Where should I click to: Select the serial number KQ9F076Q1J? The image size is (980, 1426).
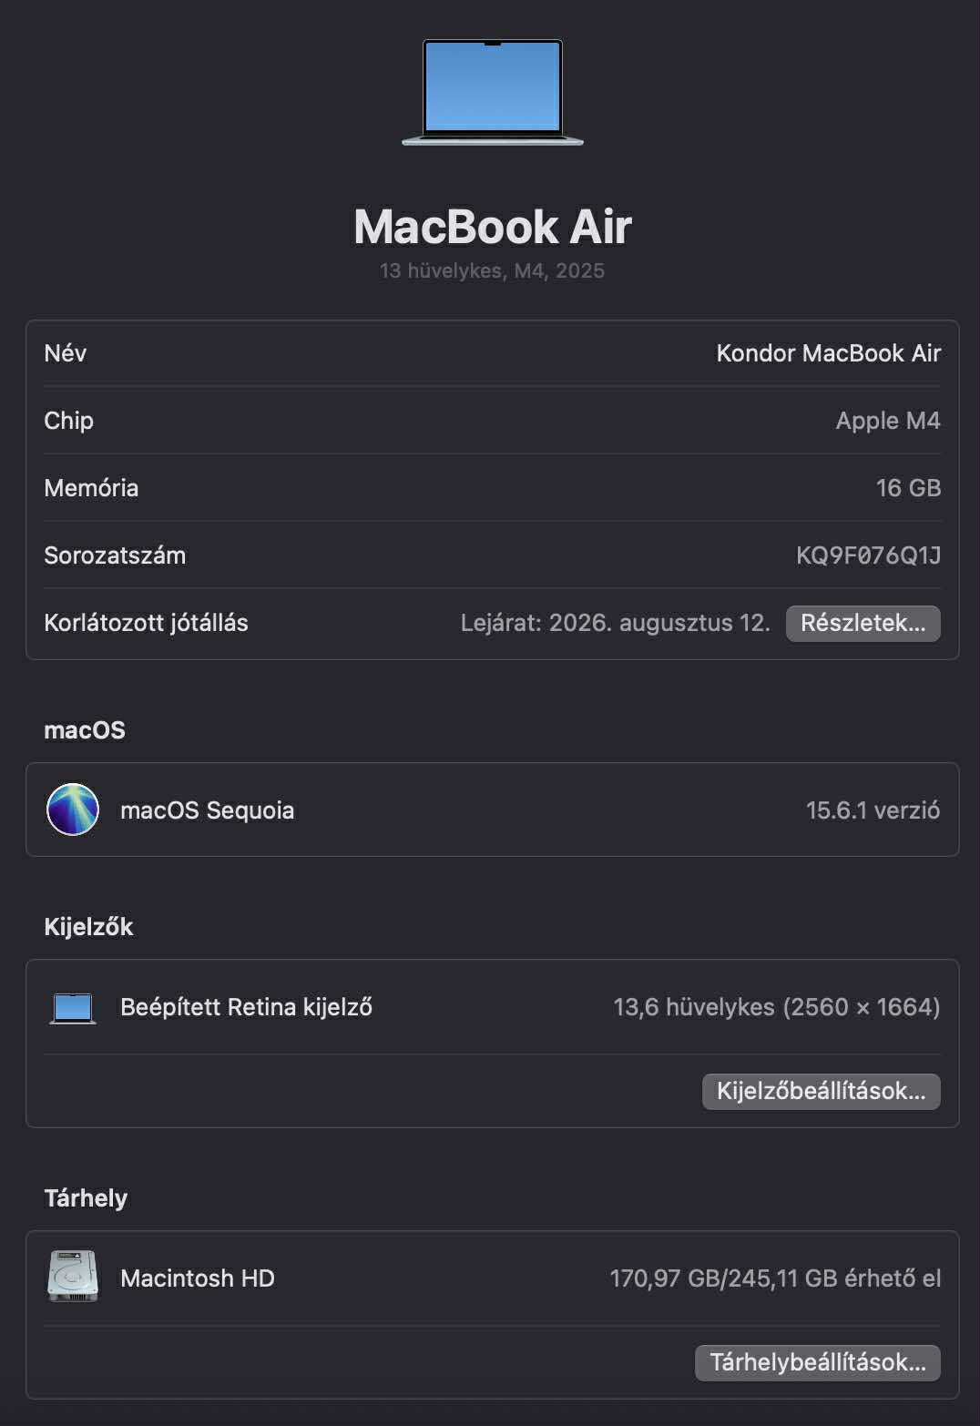[868, 555]
